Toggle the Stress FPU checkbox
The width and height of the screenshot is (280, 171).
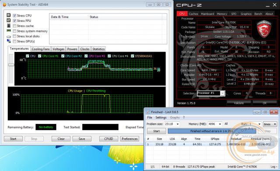[x=14, y=21]
